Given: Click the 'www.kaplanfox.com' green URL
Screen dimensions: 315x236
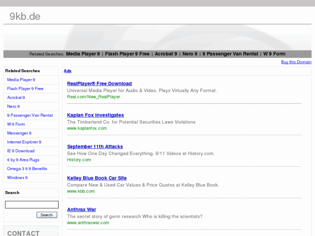Looking at the screenshot, I should pos(87,128).
